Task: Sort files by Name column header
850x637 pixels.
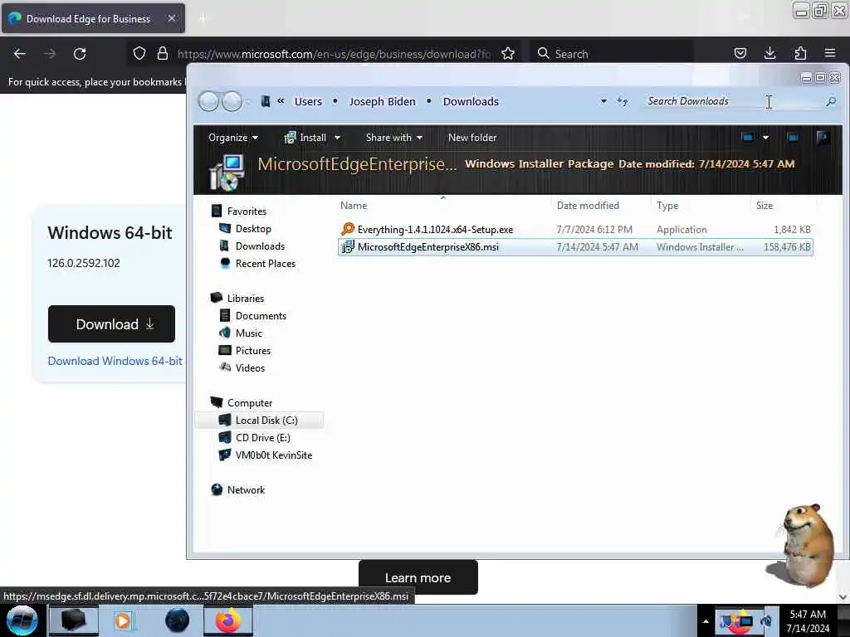Action: click(354, 206)
